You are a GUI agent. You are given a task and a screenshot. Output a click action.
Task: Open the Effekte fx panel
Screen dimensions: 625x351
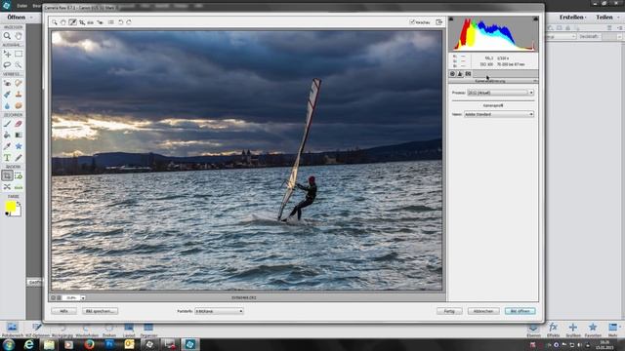[x=553, y=330]
